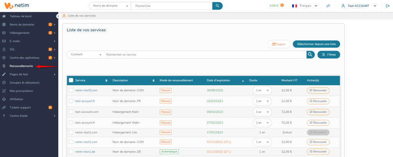
Task: Open duration dropdown for Hébergement Web+ row
Action: tap(262, 122)
